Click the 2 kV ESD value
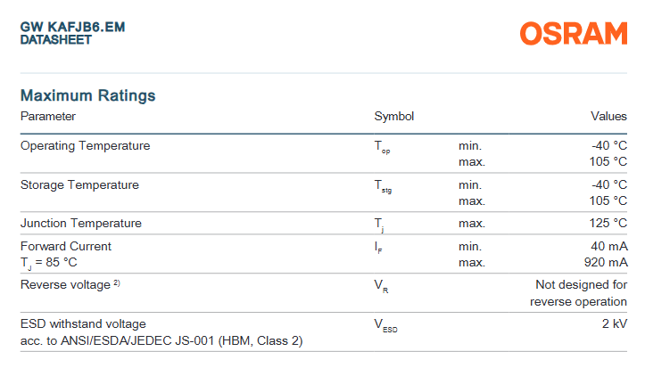645x368 pixels. pyautogui.click(x=615, y=323)
